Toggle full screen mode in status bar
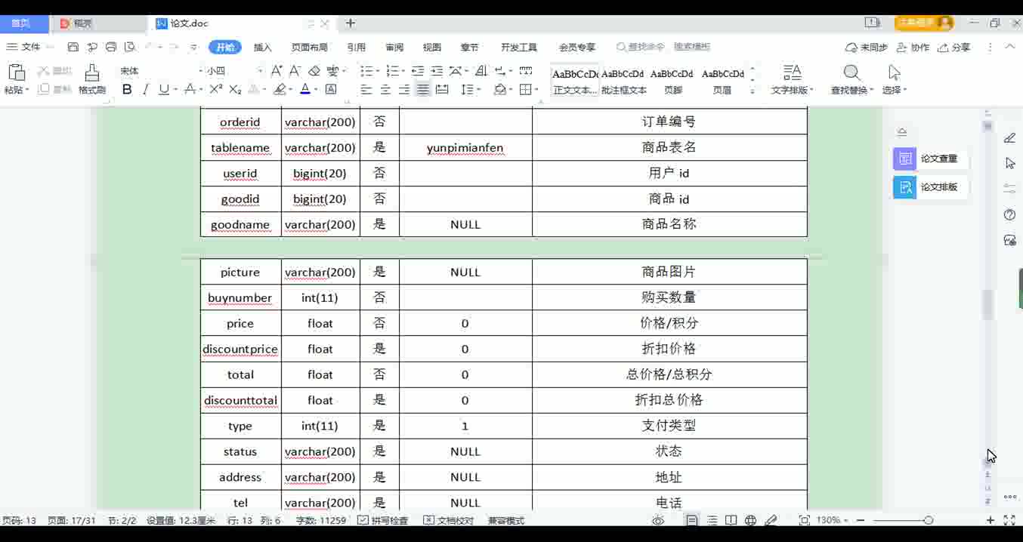 [1009, 521]
